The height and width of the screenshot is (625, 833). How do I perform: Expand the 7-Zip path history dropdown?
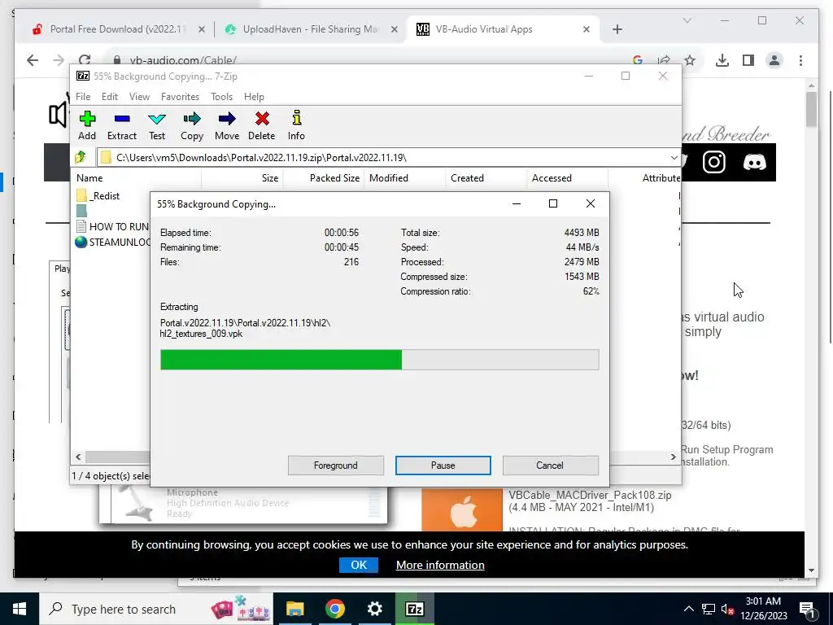coord(674,157)
